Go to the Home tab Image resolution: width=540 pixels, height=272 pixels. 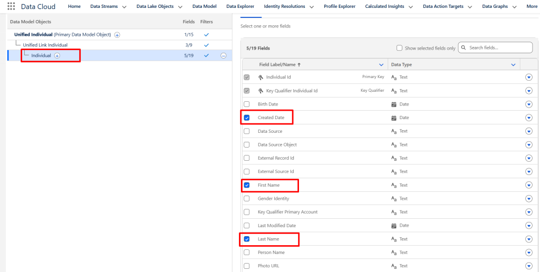tap(74, 6)
